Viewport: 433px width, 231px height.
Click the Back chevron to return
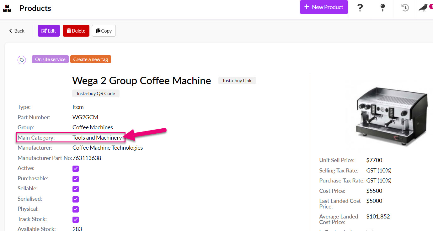(16, 31)
